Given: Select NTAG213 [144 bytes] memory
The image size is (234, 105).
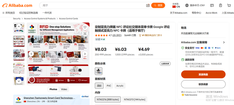Looking at the screenshot, I should pyautogui.click(x=135, y=99).
